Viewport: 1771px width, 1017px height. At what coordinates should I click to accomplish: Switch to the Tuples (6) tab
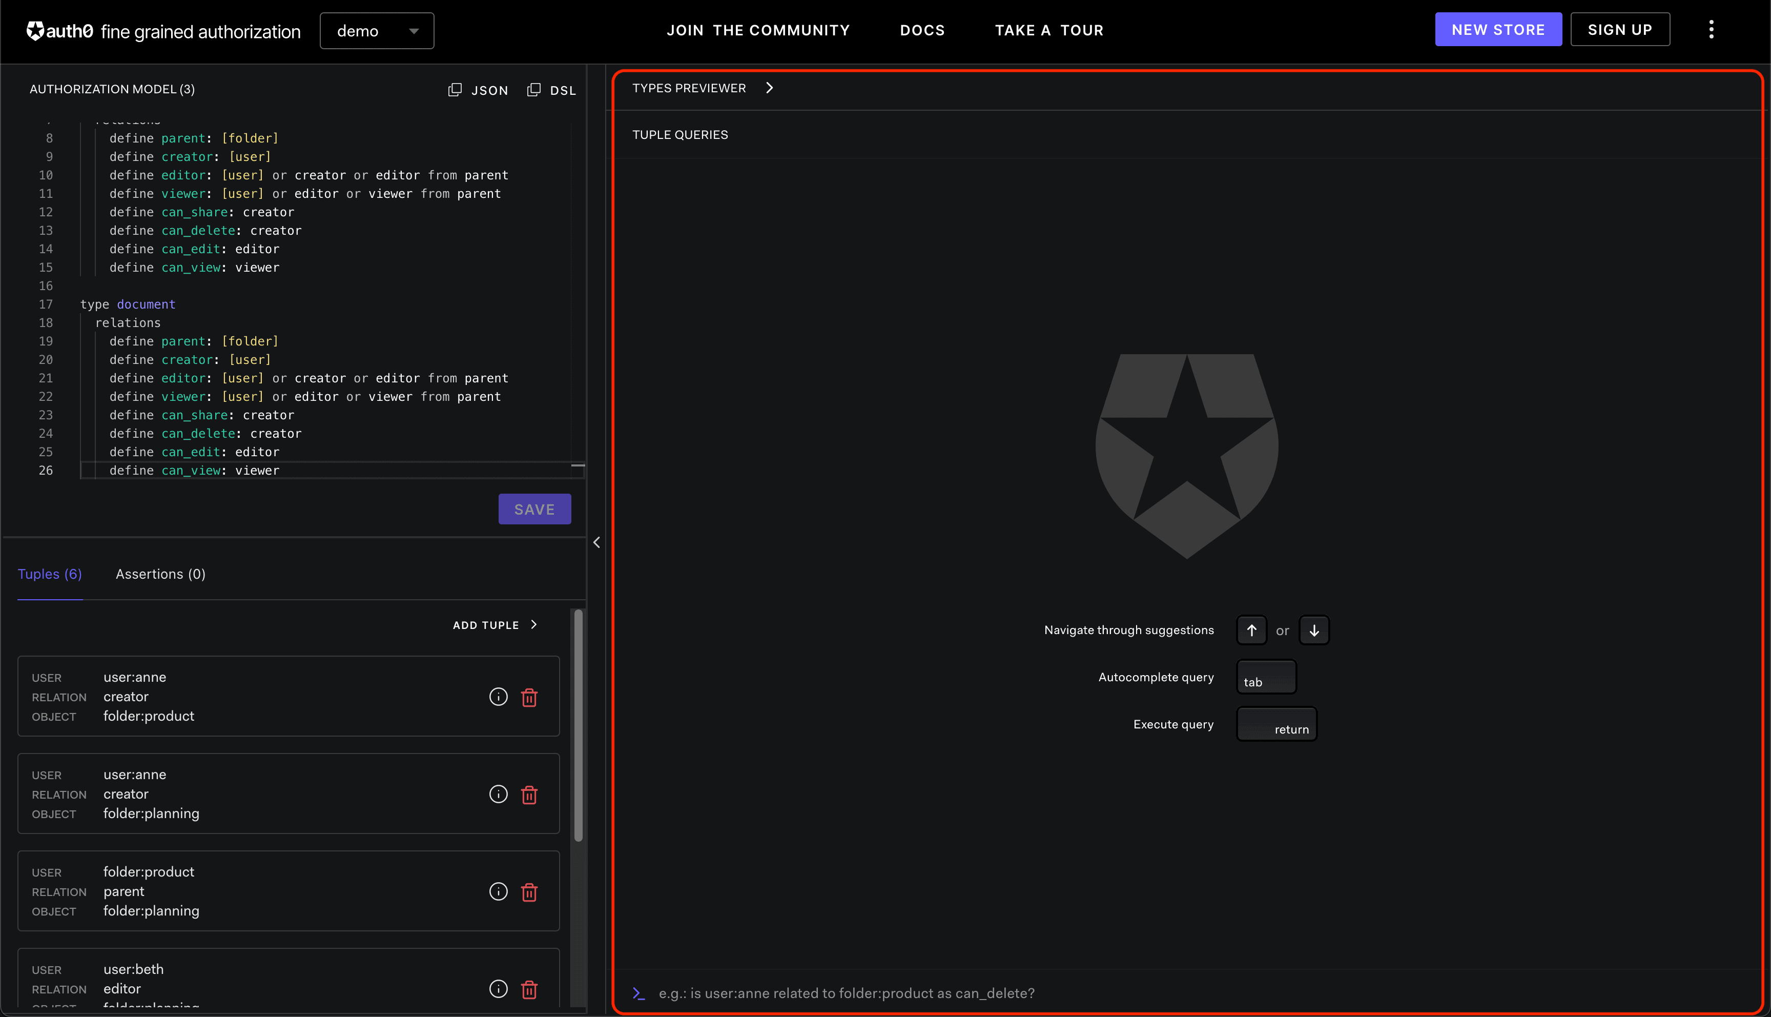[x=50, y=574]
